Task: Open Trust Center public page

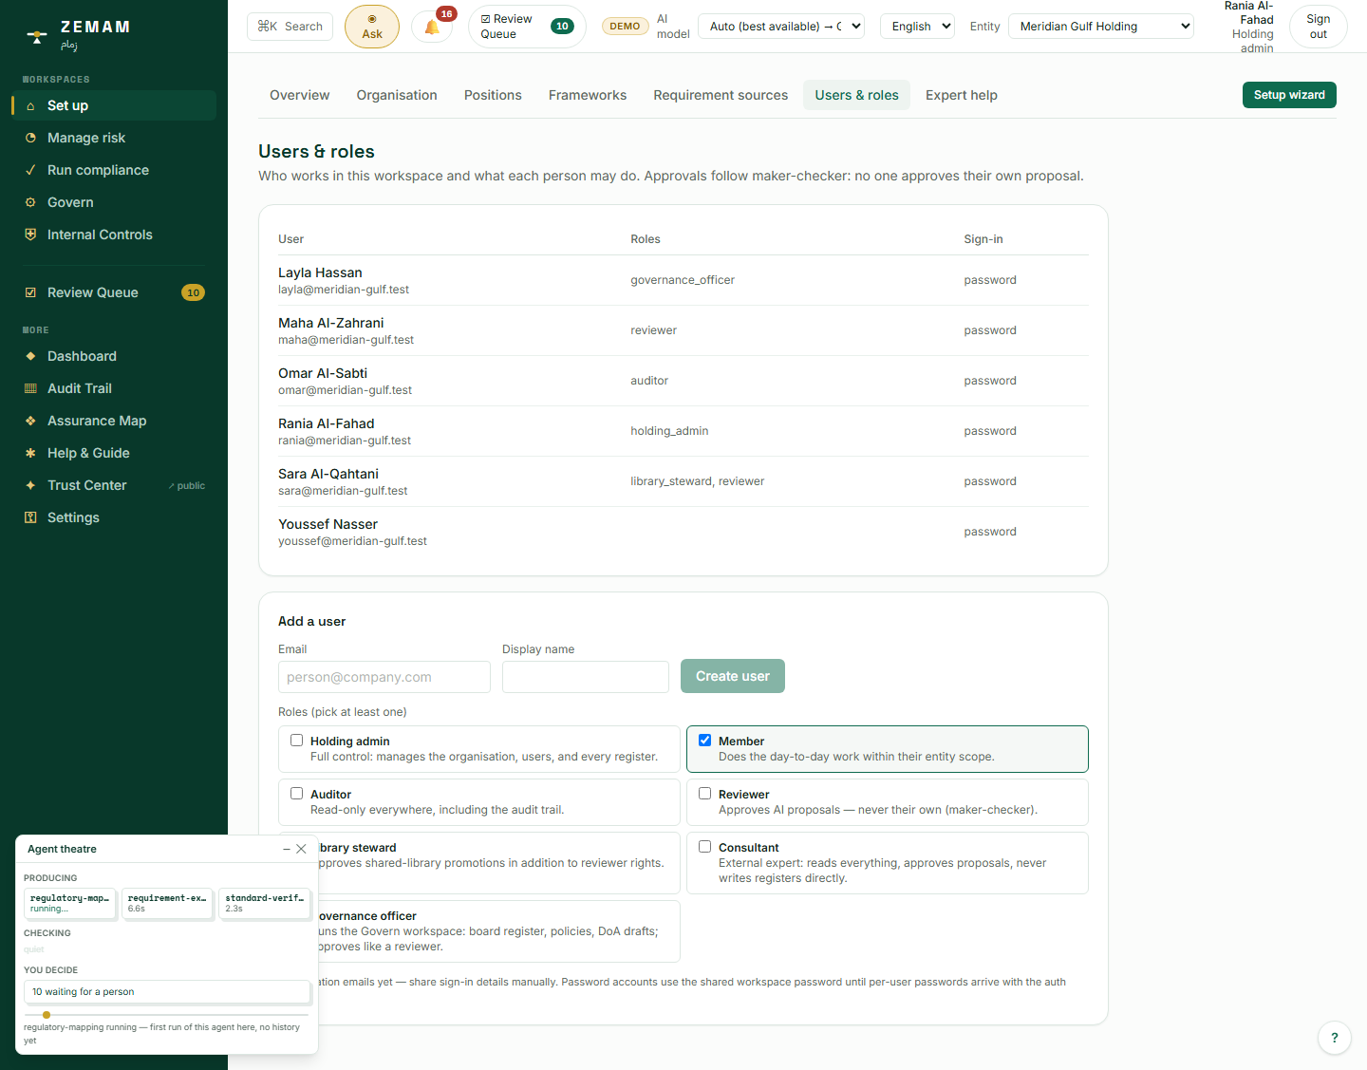Action: pos(87,485)
